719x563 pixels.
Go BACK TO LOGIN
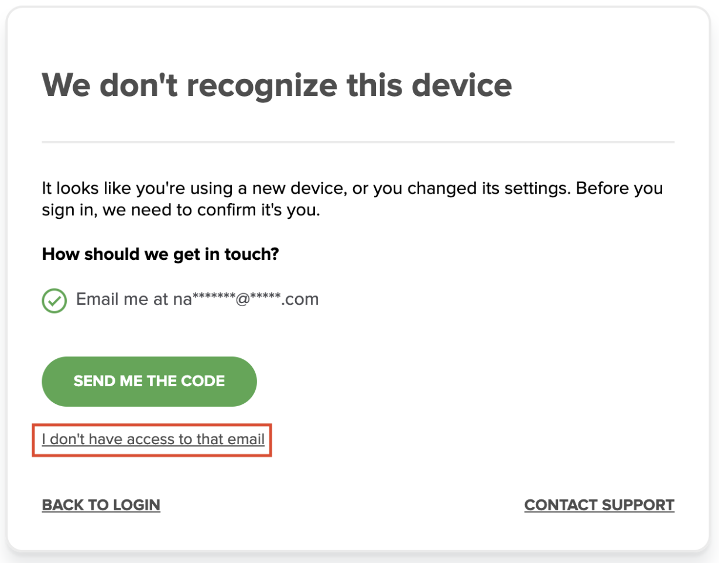click(x=101, y=505)
